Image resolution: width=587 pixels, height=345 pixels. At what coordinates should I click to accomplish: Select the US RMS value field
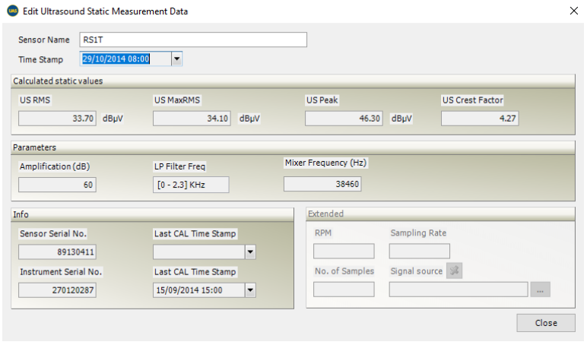(x=57, y=119)
